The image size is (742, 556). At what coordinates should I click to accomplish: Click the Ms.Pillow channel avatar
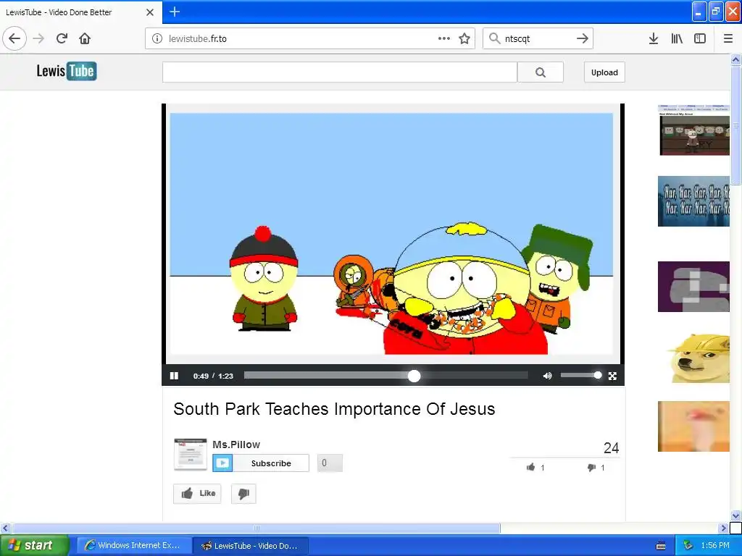coord(191,455)
